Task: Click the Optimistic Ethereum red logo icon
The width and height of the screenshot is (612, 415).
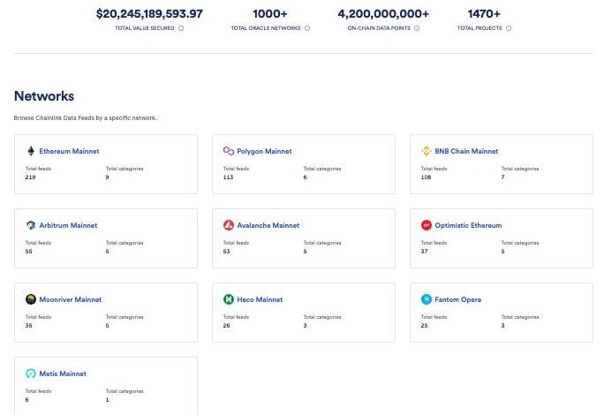Action: [x=427, y=225]
